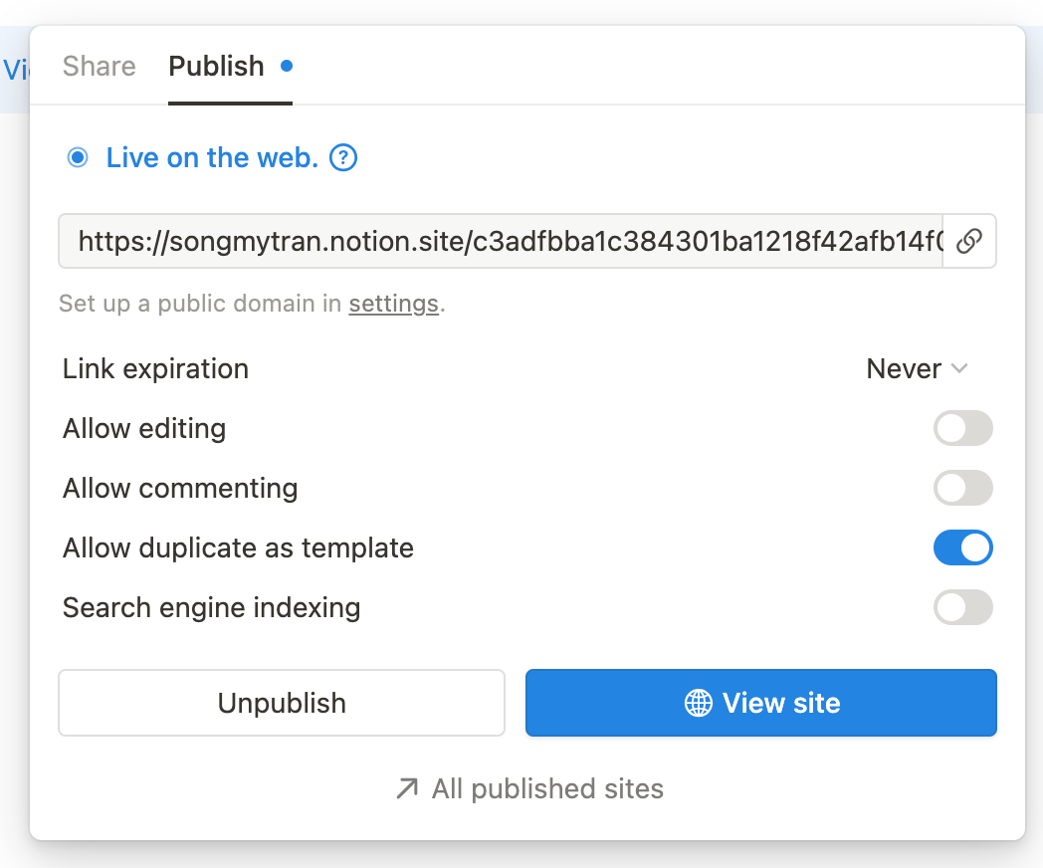Open the Link expiration Never dropdown
The width and height of the screenshot is (1043, 868).
coord(917,368)
